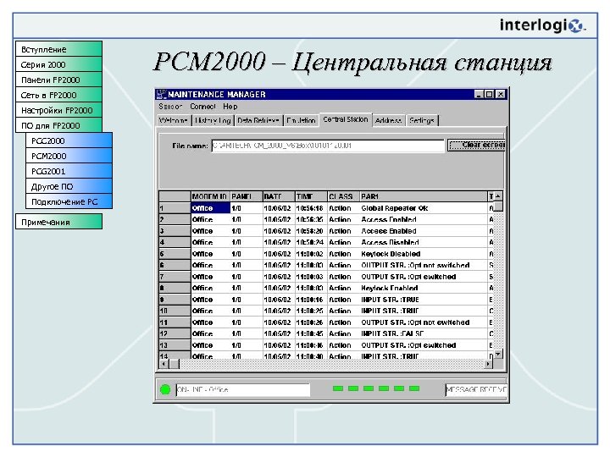Screen dimensions: 610x457
Task: Click the 'Keylock Enabled' cell
Action: click(424, 288)
